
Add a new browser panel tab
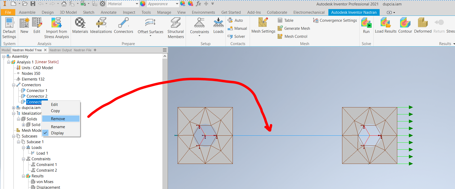pyautogui.click(x=95, y=50)
